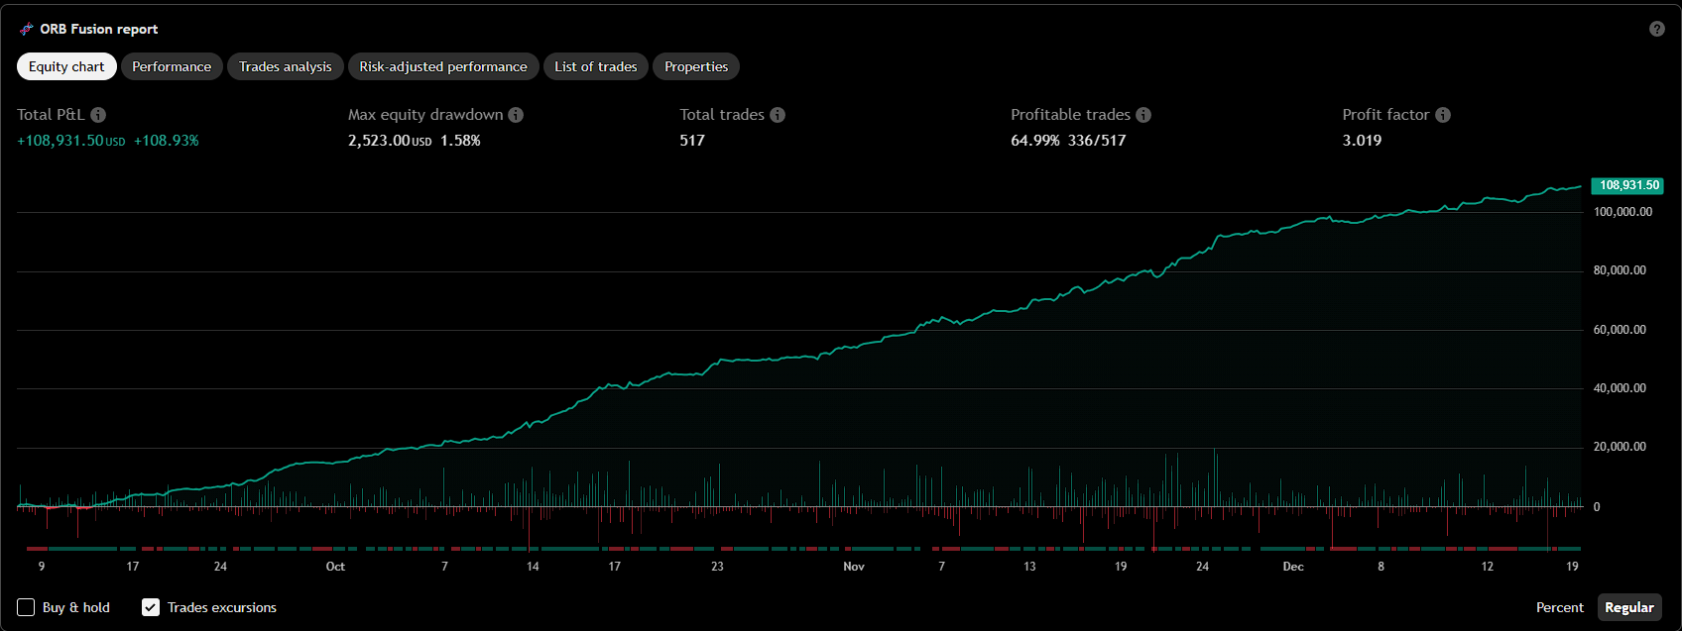
Task: Click the Profitable trades label
Action: click(1070, 115)
